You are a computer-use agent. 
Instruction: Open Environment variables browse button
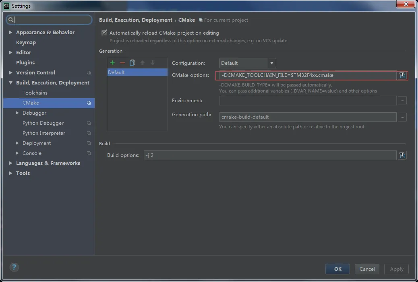point(402,101)
